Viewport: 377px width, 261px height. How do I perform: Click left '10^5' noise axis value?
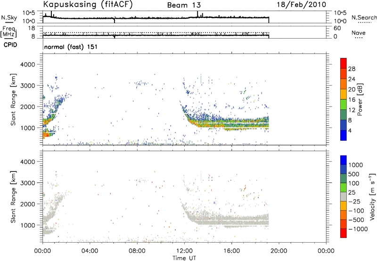point(29,13)
